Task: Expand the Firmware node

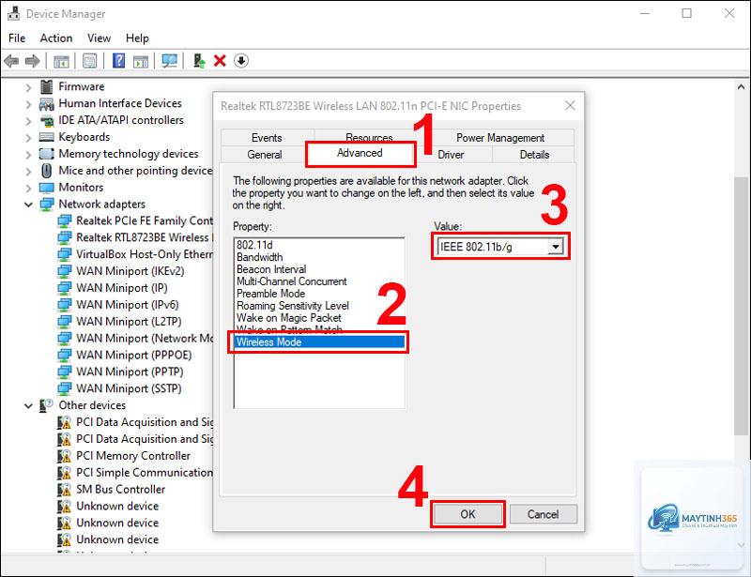Action: click(x=28, y=87)
